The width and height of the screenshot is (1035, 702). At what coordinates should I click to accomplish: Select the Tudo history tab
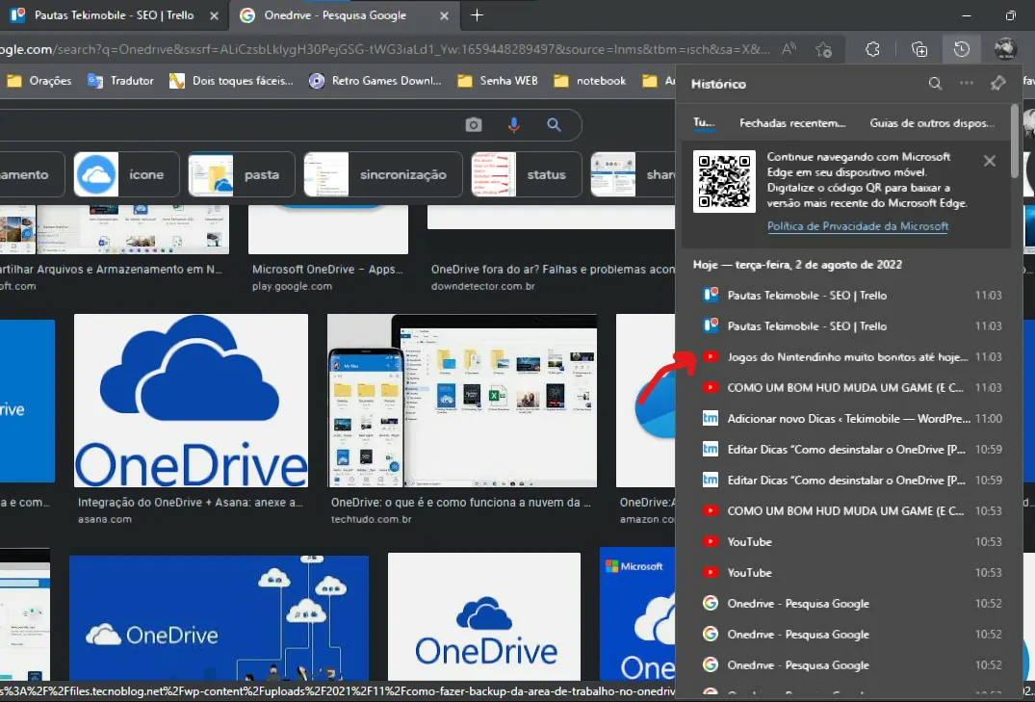(704, 123)
